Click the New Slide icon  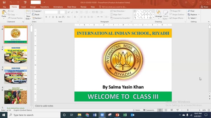pos(28,12)
